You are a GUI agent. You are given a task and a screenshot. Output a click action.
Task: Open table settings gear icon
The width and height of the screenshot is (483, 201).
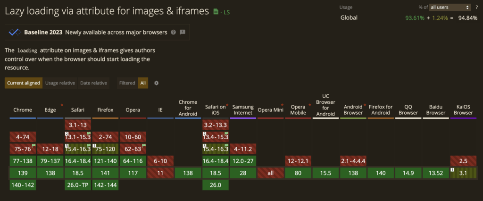pyautogui.click(x=156, y=83)
